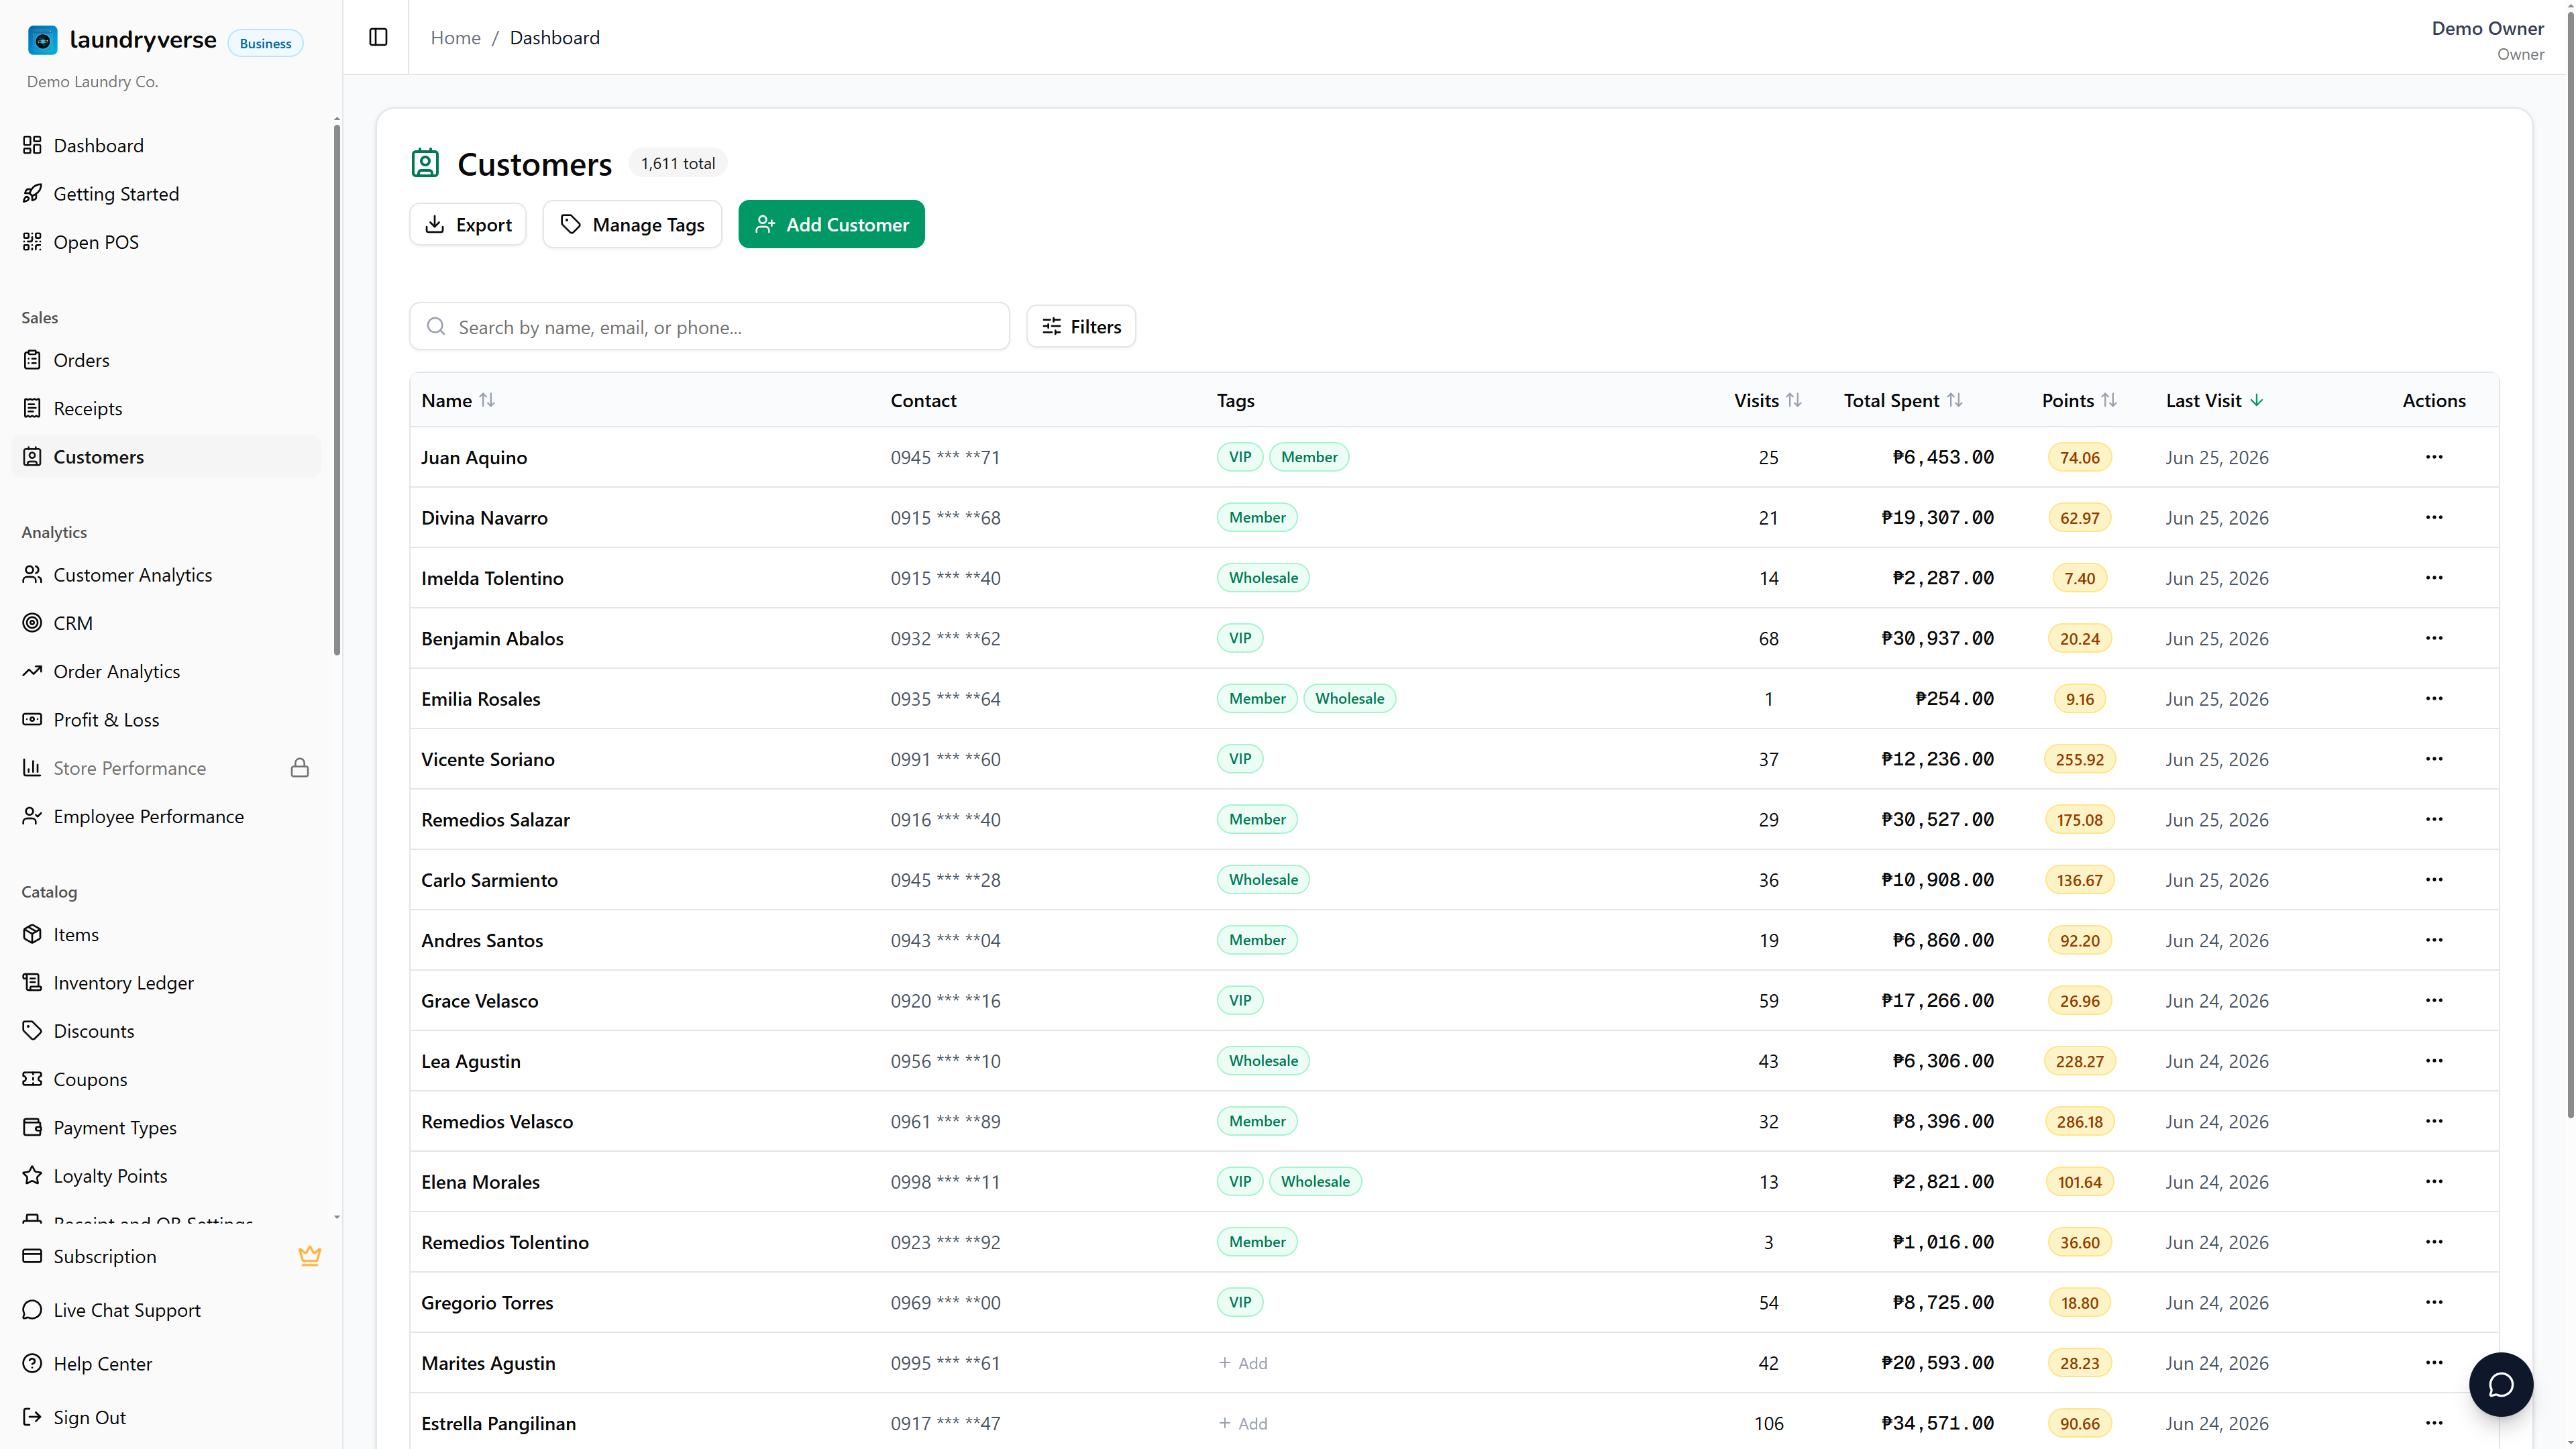Image resolution: width=2576 pixels, height=1449 pixels.
Task: Open actions menu for Juan Aquino
Action: pos(2434,457)
